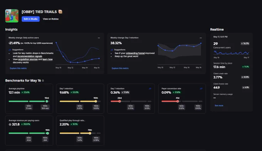
Task: Click the Insights section heading
Action: click(11, 30)
